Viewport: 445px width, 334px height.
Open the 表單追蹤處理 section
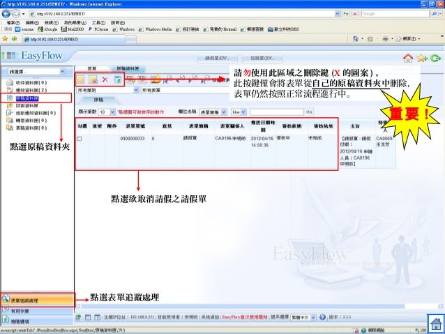tap(37, 300)
